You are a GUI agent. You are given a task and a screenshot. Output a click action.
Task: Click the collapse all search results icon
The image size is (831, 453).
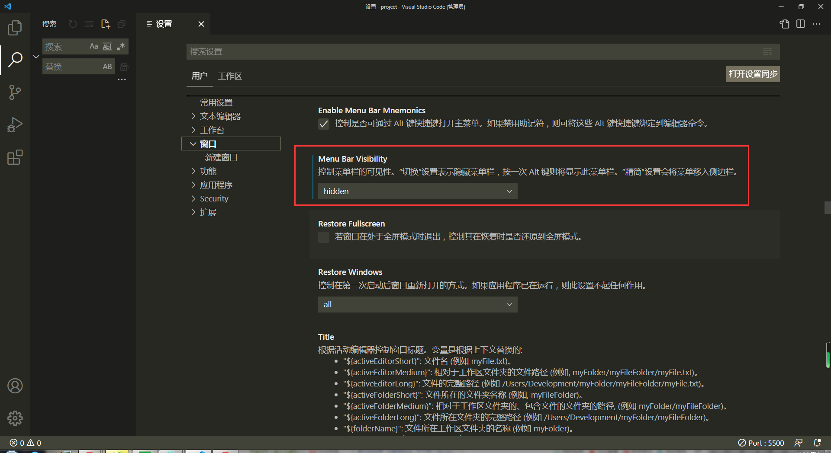click(x=122, y=24)
